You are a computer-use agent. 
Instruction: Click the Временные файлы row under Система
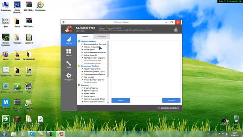(91, 91)
